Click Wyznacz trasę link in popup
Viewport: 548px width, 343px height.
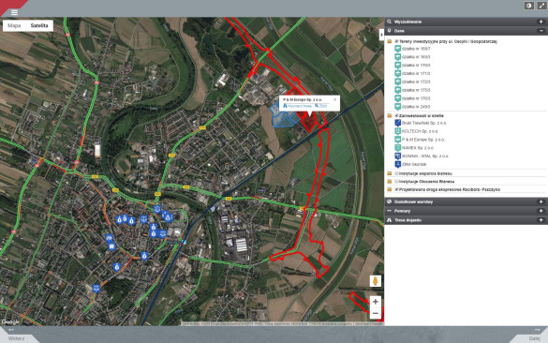pyautogui.click(x=297, y=106)
